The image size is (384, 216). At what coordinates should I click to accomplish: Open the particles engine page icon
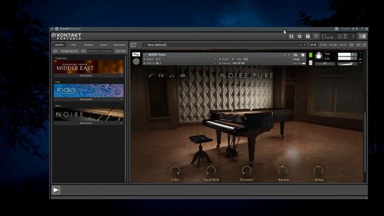pyautogui.click(x=172, y=76)
